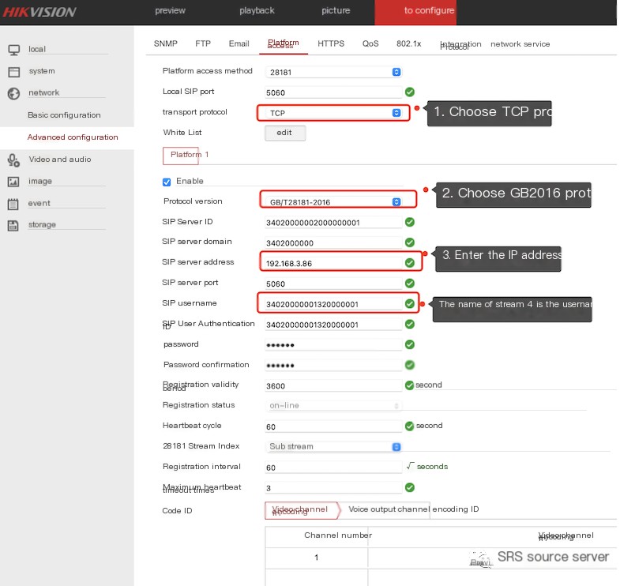Click the SIP server address input field
Image resolution: width=620 pixels, height=586 pixels.
pyautogui.click(x=333, y=263)
